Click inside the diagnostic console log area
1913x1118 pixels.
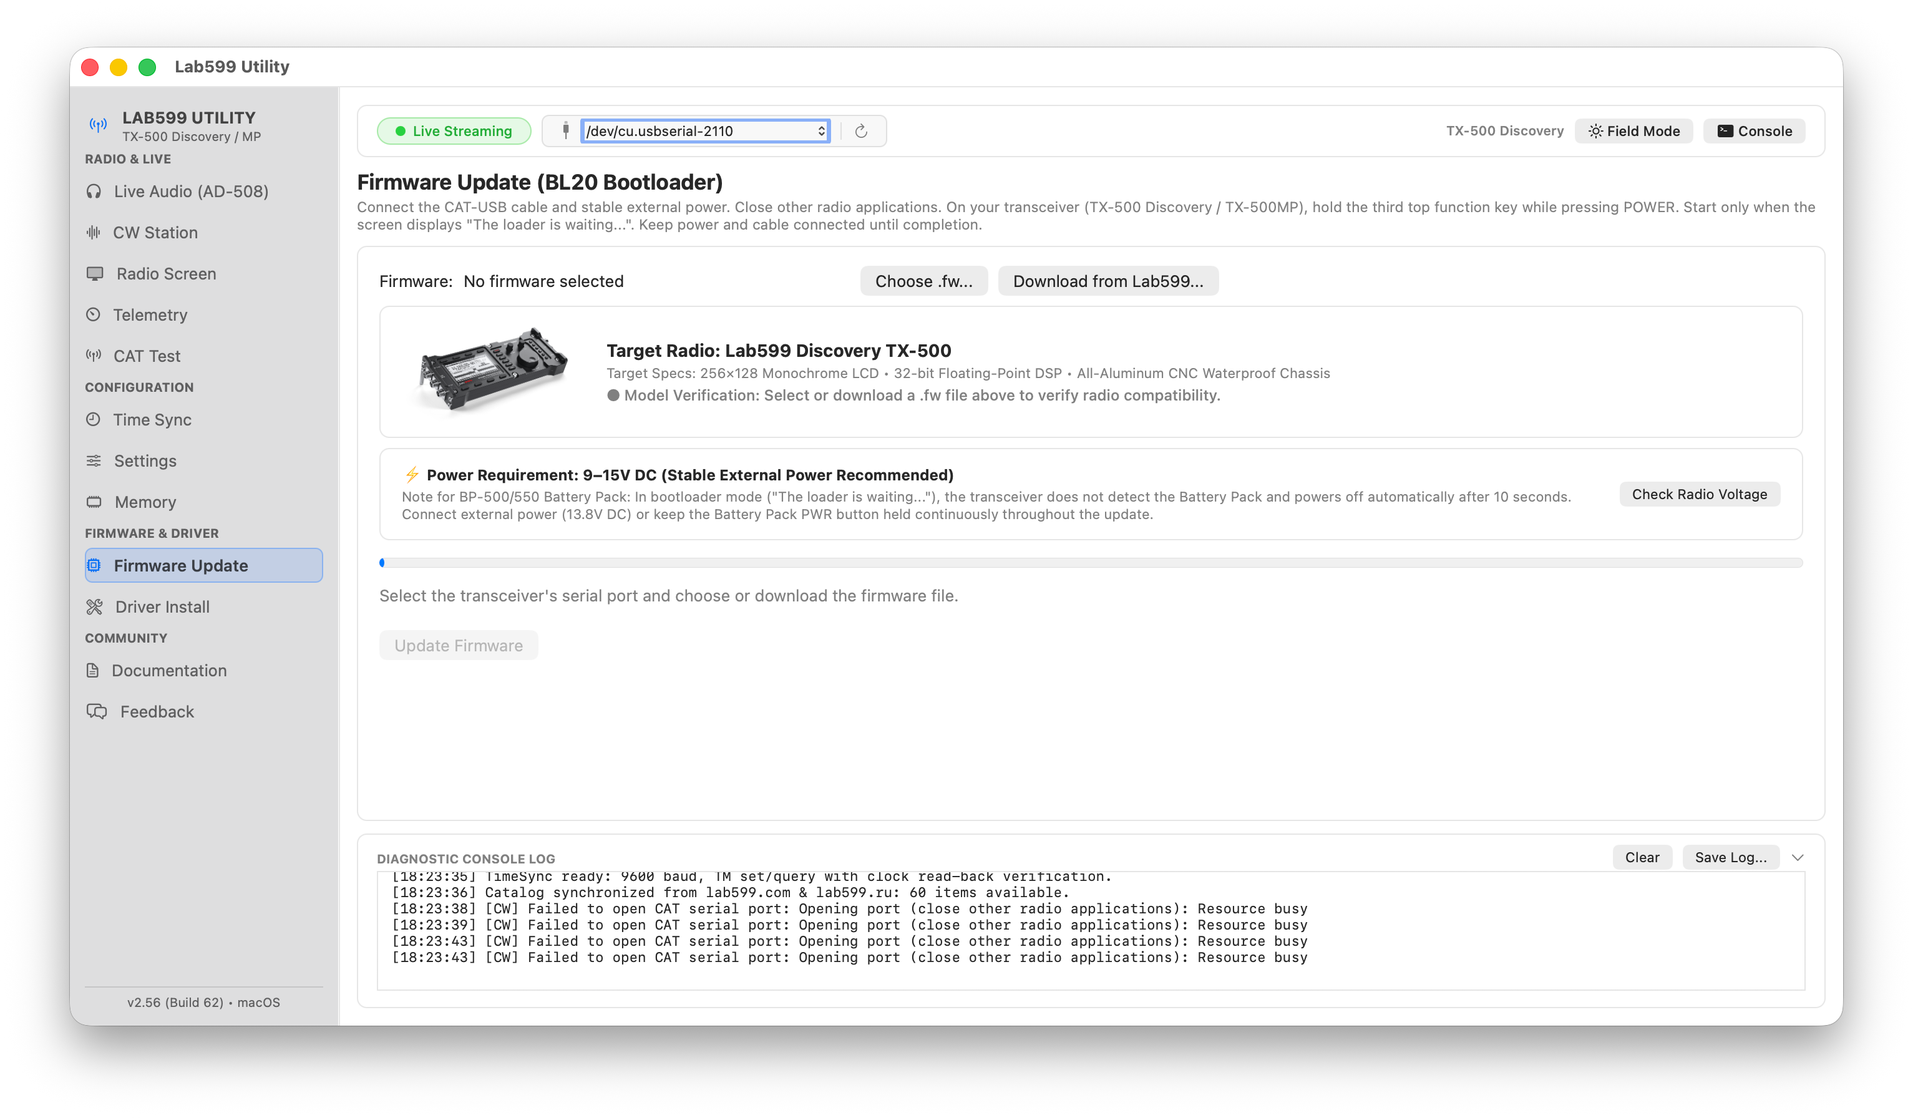[x=1091, y=931]
